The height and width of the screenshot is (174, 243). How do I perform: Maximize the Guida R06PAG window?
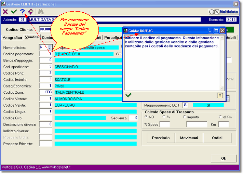point(216,31)
